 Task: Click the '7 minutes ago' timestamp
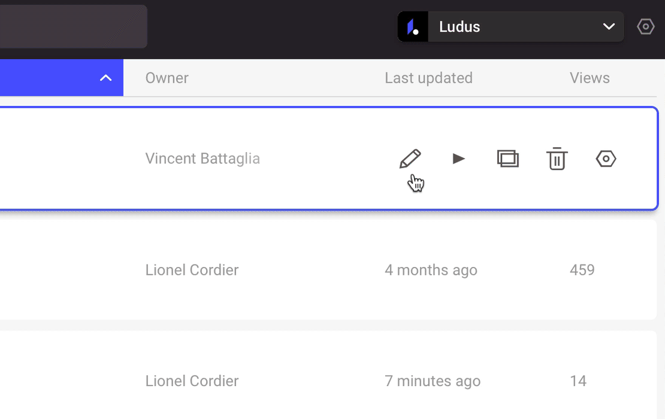pyautogui.click(x=433, y=381)
